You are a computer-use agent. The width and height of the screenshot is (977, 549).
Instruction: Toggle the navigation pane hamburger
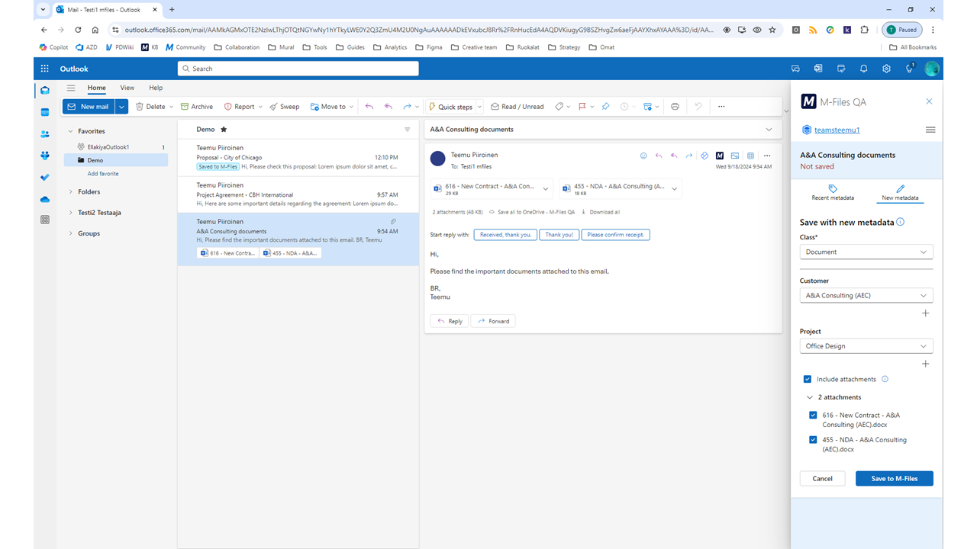[x=71, y=88]
